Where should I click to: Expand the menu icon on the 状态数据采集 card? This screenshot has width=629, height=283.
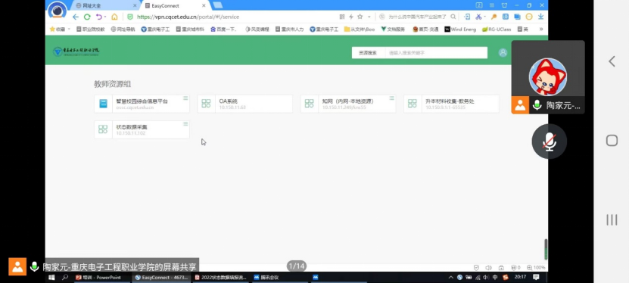(185, 124)
